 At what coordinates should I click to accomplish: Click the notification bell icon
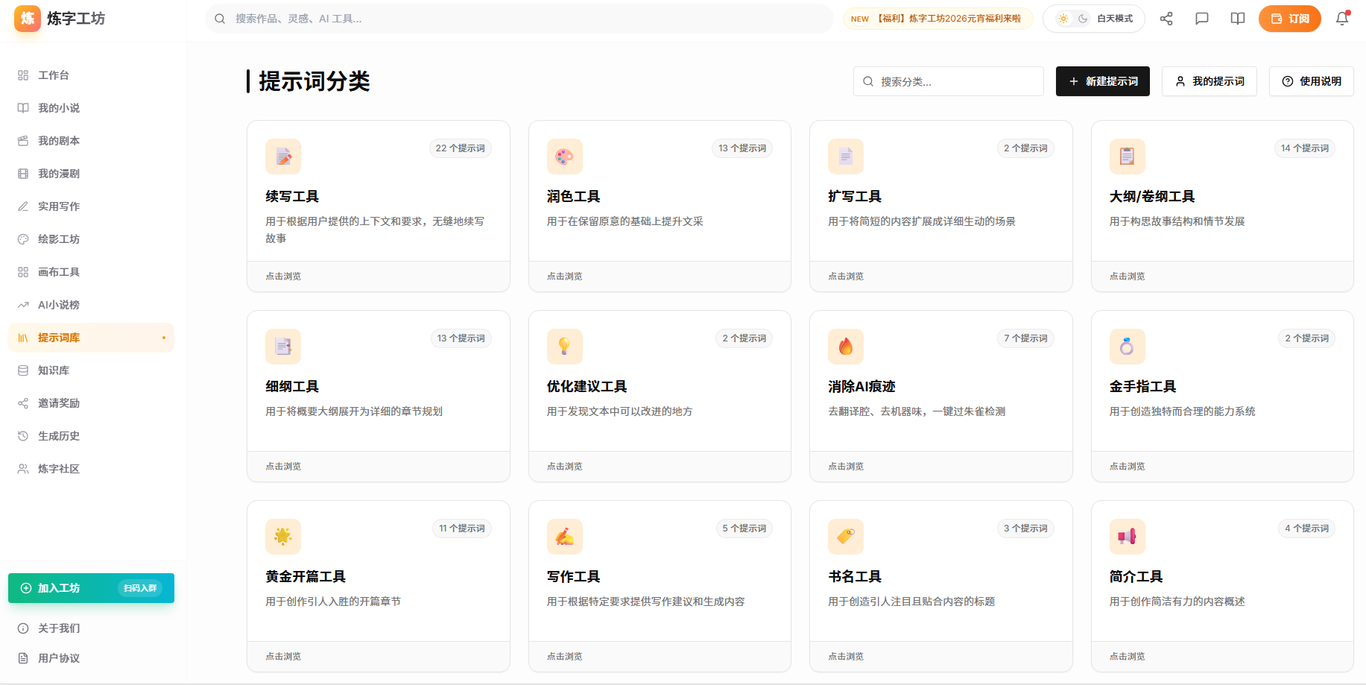pyautogui.click(x=1341, y=19)
